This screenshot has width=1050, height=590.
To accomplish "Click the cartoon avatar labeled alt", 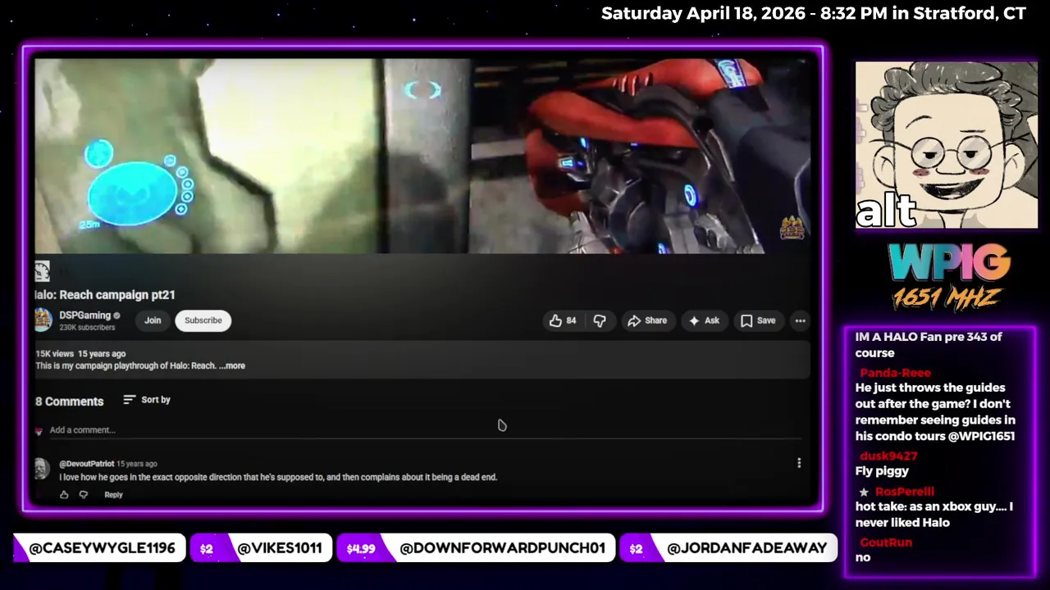I will [947, 145].
